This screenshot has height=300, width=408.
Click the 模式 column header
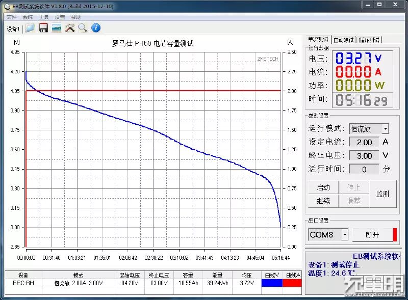(x=79, y=275)
